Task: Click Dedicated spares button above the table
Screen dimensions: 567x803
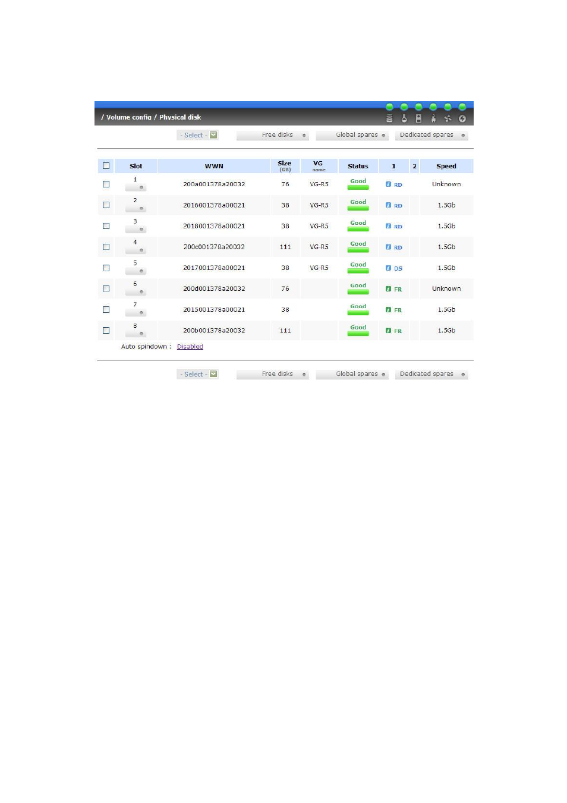Action: tap(431, 135)
